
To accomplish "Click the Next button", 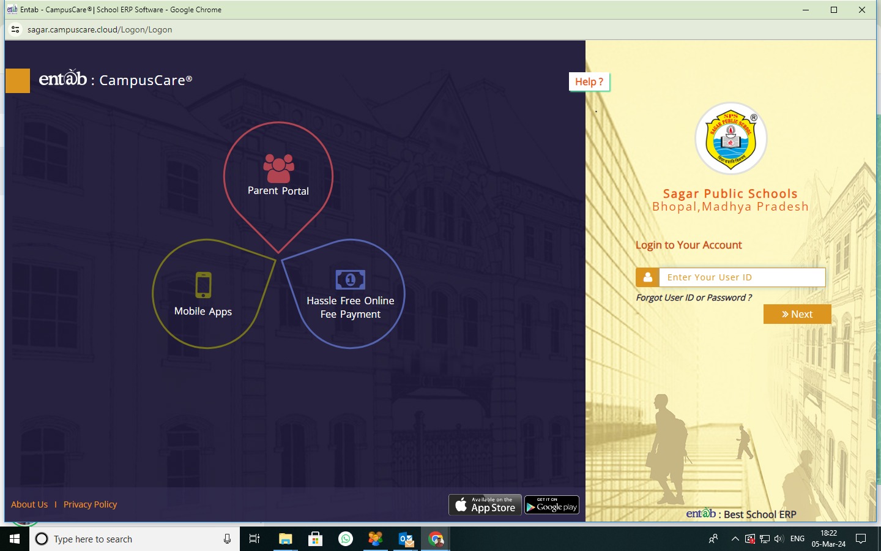I will click(797, 314).
